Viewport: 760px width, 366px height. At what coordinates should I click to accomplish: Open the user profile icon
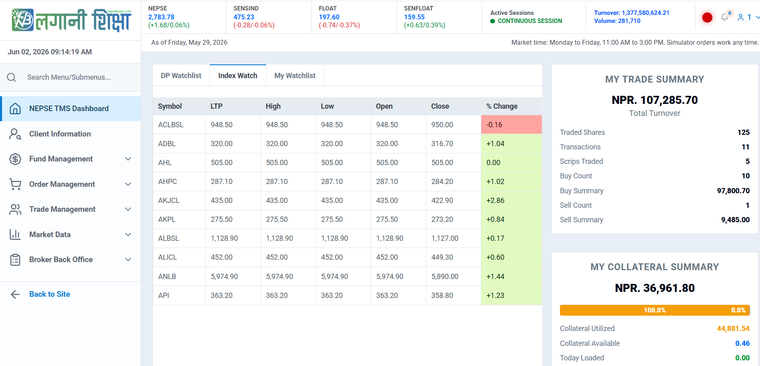(741, 17)
